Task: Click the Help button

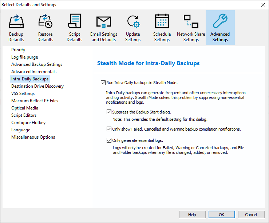Action: [192, 215]
